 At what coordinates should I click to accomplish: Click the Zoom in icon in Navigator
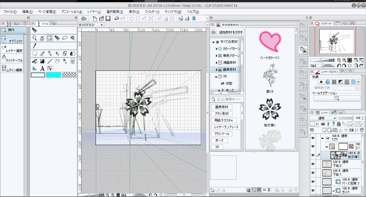click(344, 60)
